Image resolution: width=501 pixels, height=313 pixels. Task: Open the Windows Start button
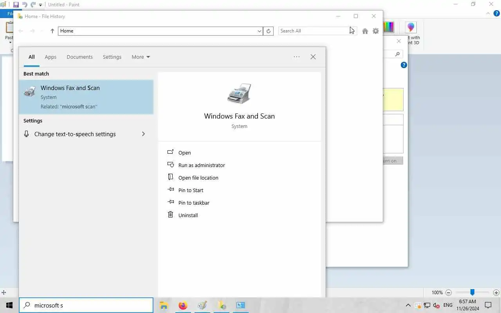tap(9, 305)
